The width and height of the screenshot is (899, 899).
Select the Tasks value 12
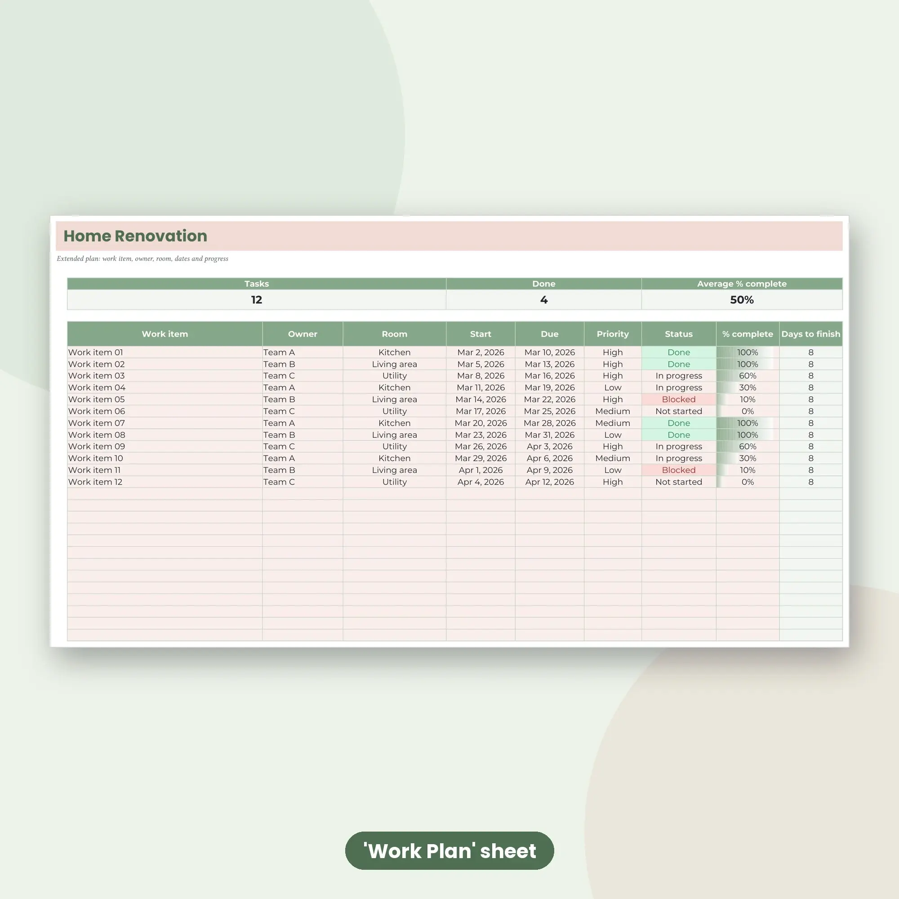[256, 300]
